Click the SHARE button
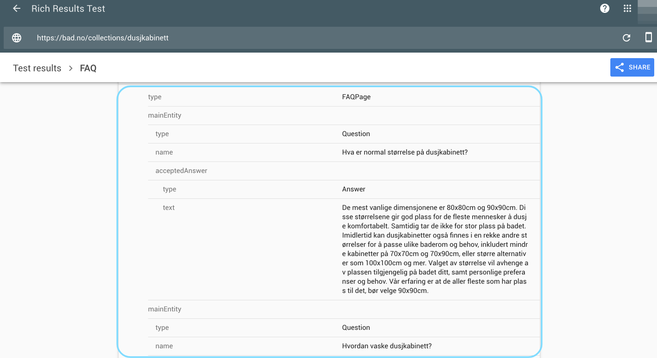657x358 pixels. [x=632, y=67]
